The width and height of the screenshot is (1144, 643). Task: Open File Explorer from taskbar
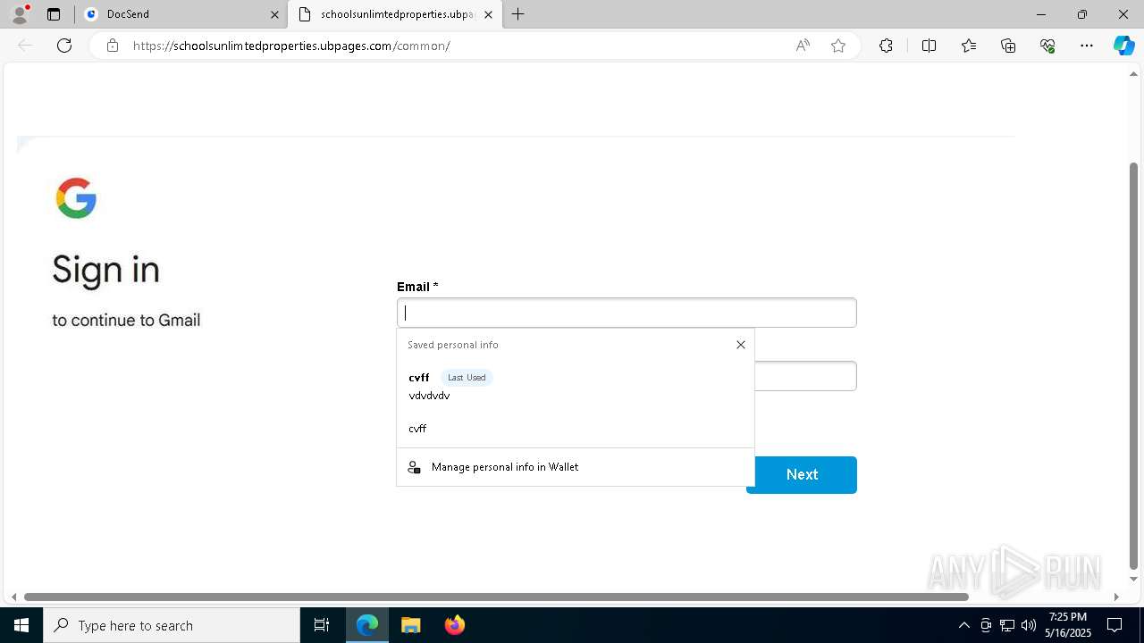(x=410, y=625)
